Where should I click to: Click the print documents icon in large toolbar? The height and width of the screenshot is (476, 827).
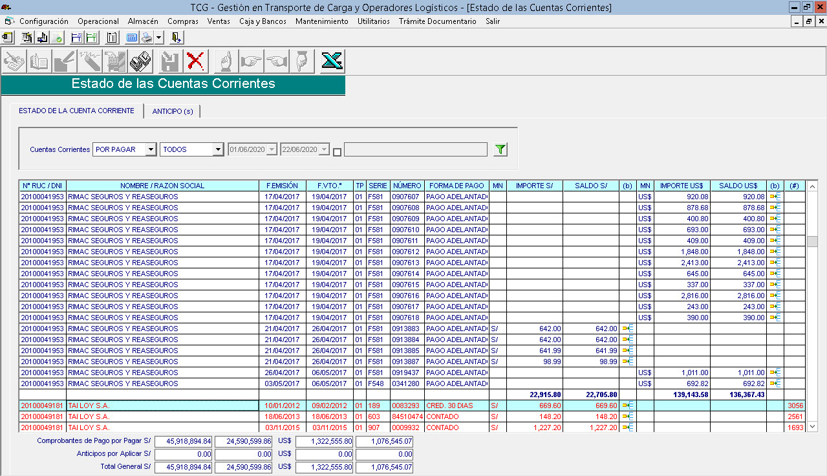tap(140, 61)
